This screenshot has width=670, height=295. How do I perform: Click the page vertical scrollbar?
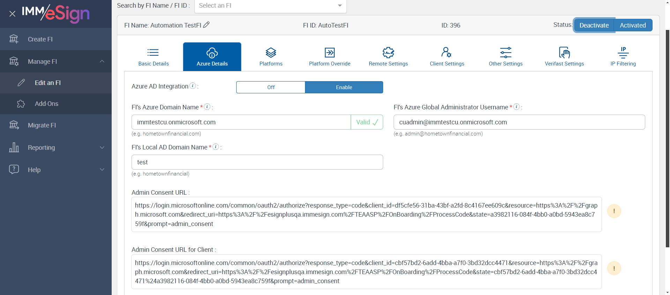[668, 139]
